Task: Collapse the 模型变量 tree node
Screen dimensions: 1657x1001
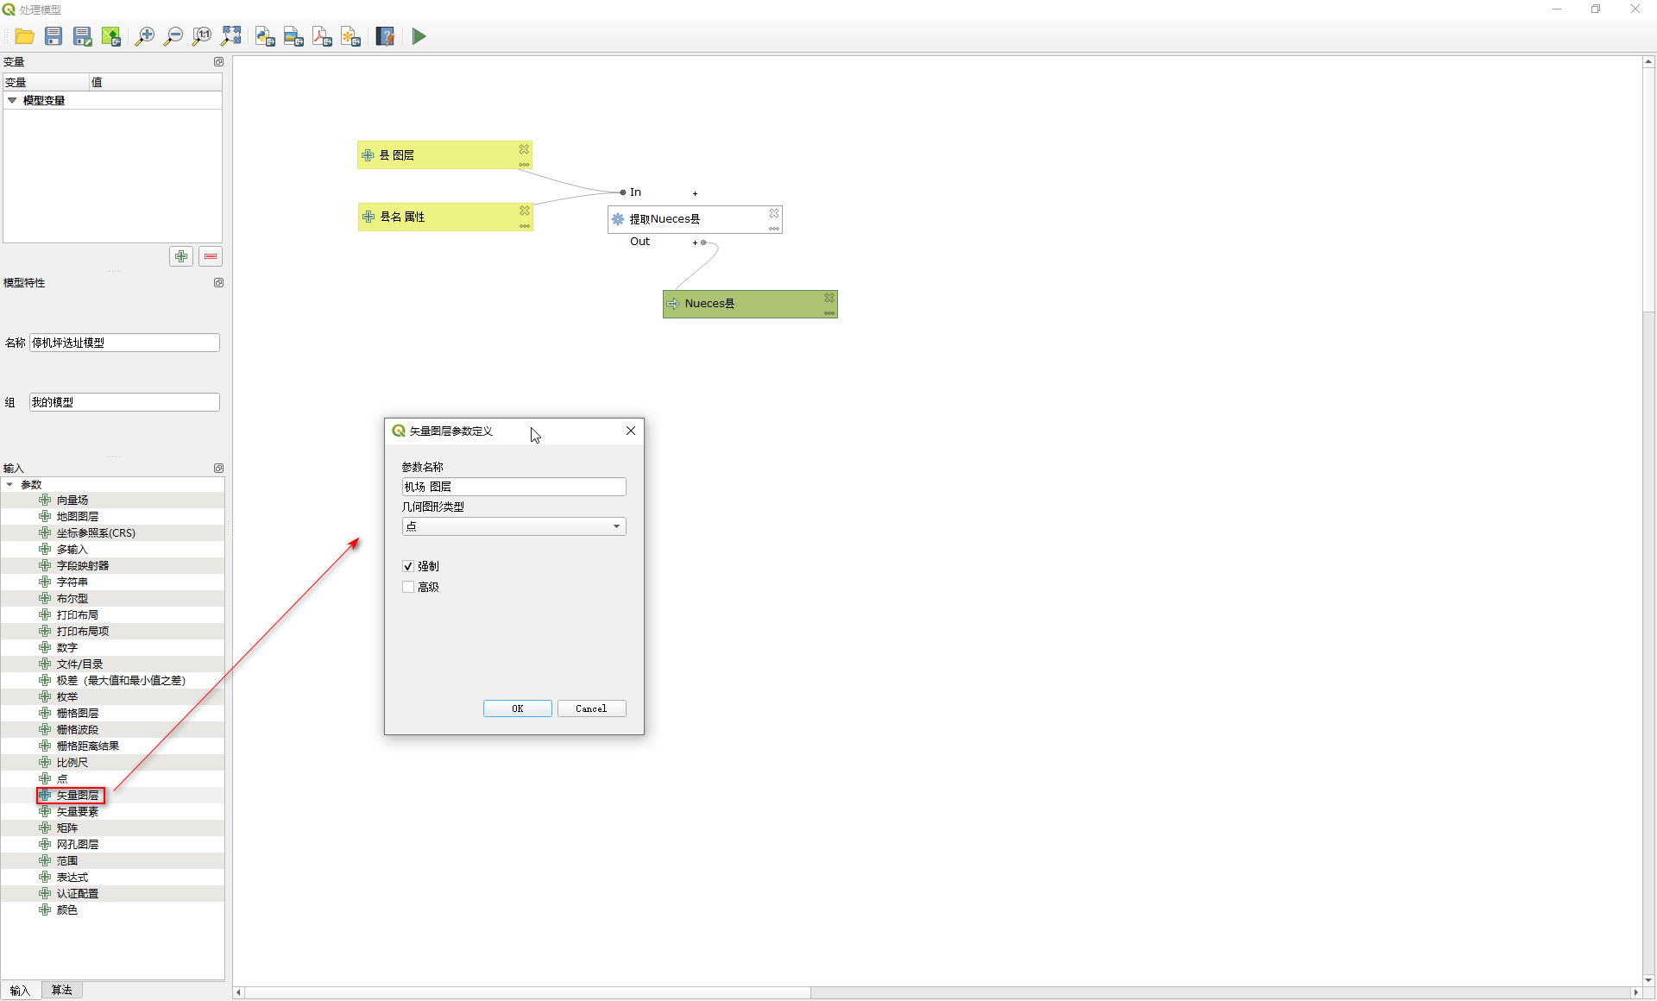Action: coord(12,101)
